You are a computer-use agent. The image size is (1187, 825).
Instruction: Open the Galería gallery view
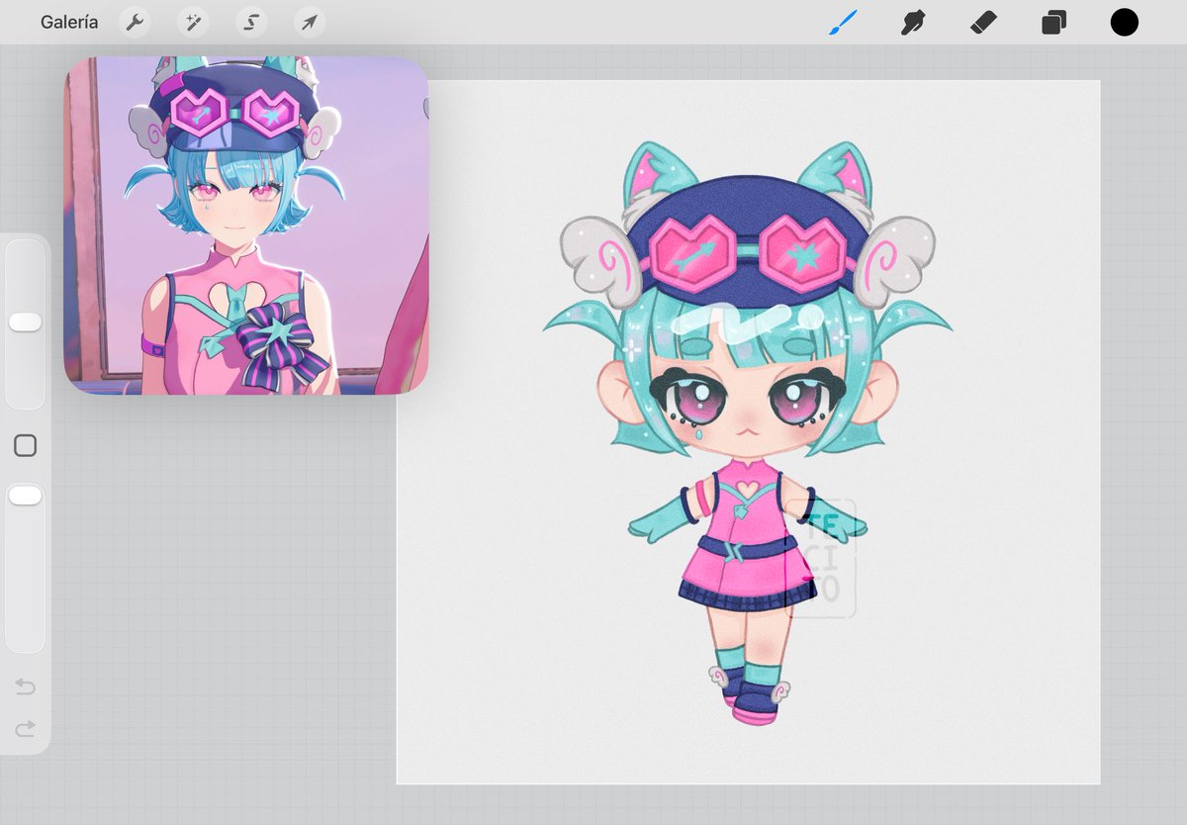point(69,22)
